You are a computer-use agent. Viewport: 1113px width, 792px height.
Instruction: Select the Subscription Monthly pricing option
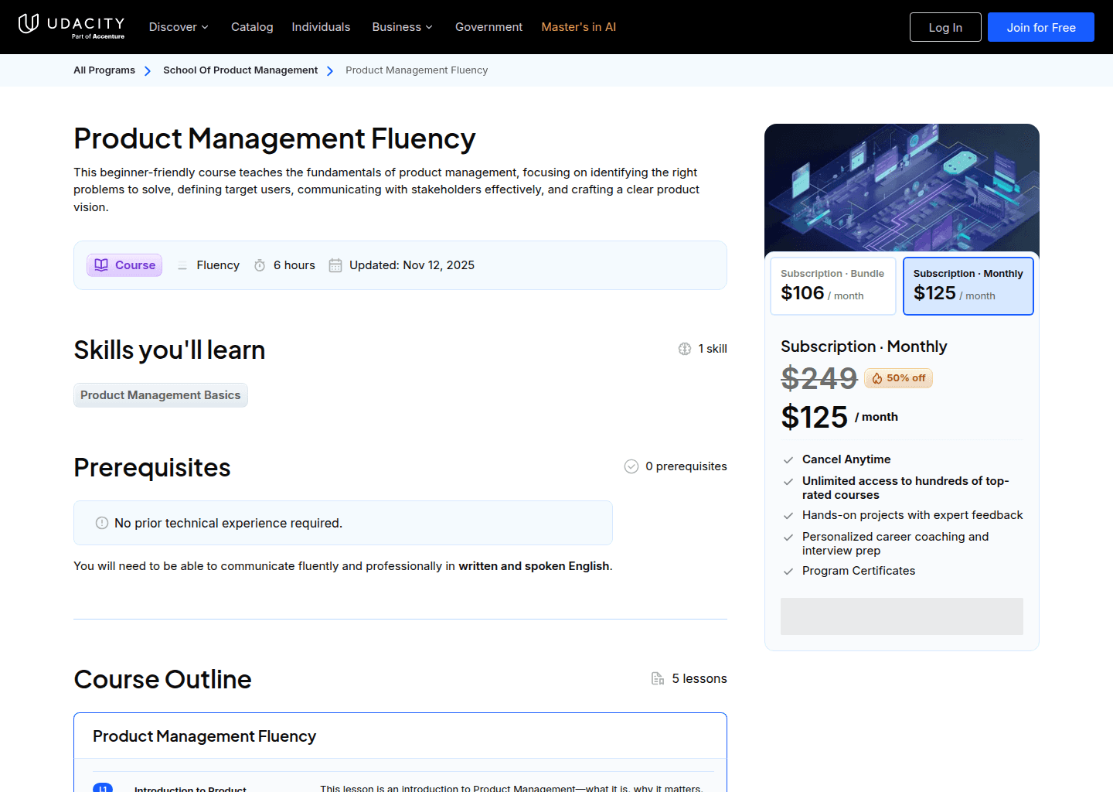pyautogui.click(x=968, y=286)
